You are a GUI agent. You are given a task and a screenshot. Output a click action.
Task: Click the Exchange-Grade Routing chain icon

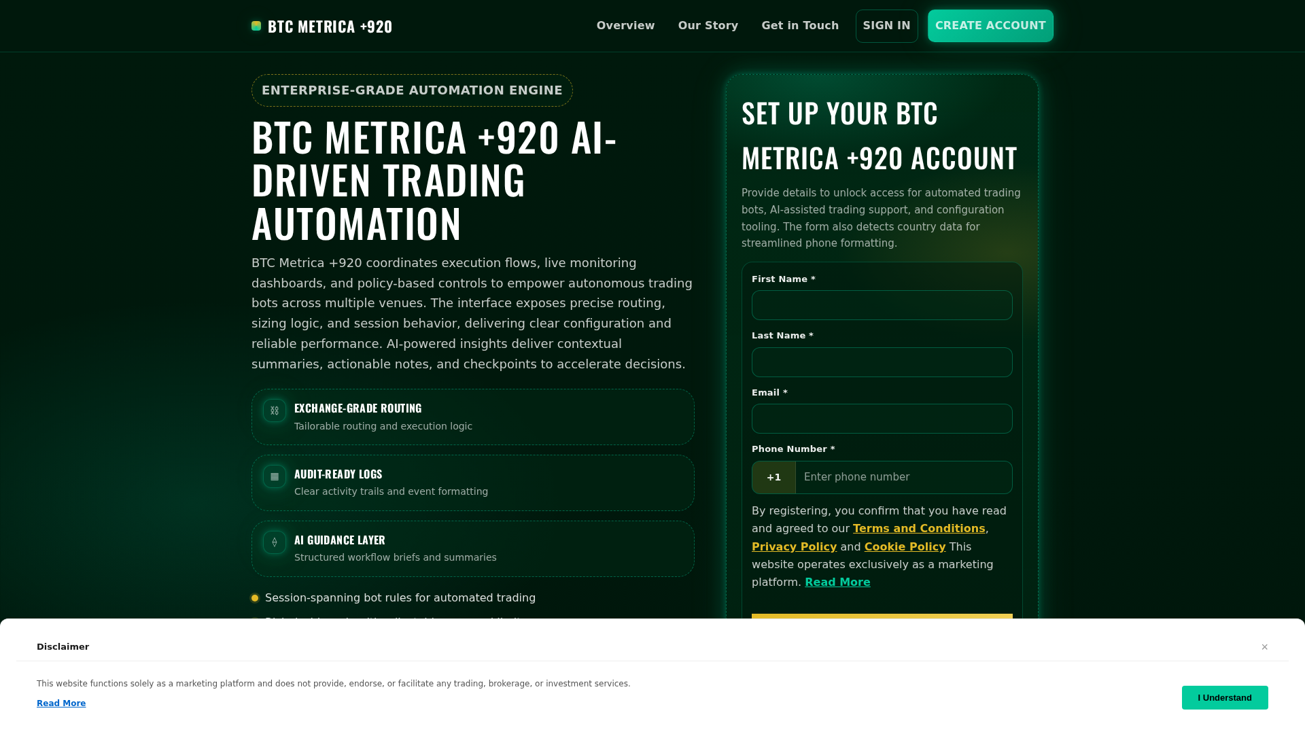(275, 410)
